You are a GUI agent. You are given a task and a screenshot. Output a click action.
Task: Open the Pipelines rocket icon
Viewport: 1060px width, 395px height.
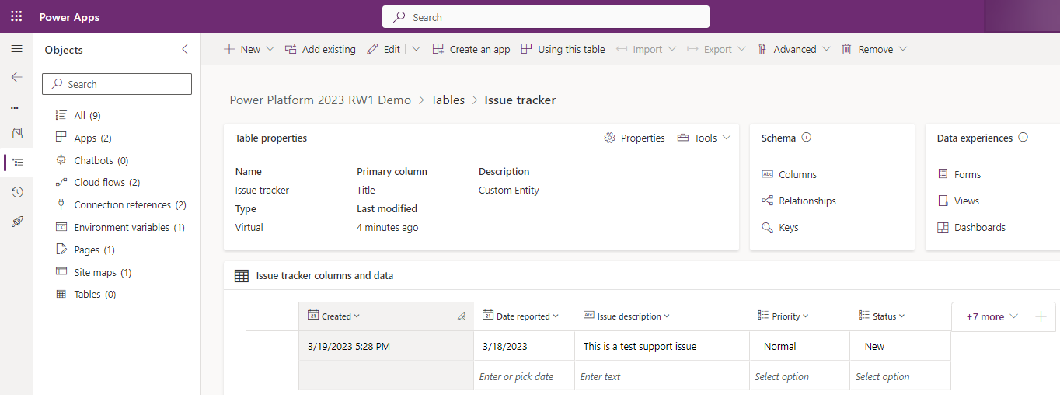tap(17, 222)
